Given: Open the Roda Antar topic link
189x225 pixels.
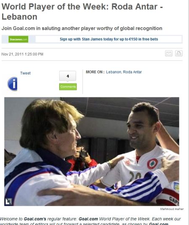Looking at the screenshot, I should 132,72.
